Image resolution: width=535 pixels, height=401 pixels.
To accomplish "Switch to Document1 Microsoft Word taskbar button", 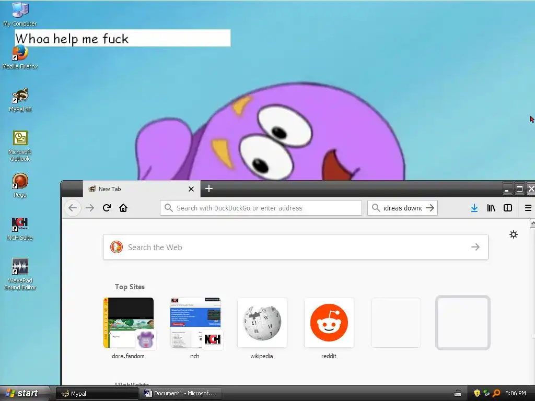I will (180, 394).
